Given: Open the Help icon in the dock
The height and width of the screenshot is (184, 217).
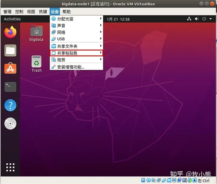Looking at the screenshot, I should 10,105.
